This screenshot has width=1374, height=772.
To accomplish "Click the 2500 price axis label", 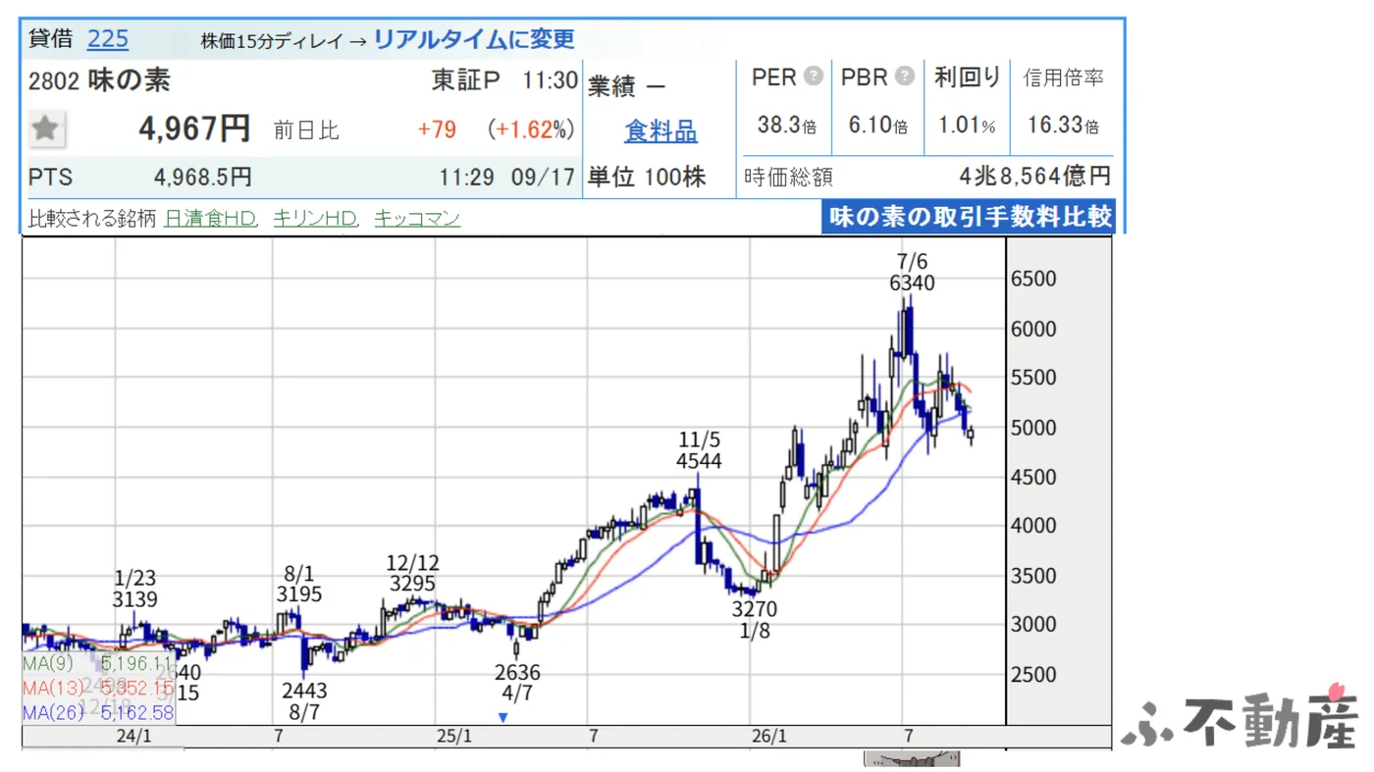I will [1033, 675].
